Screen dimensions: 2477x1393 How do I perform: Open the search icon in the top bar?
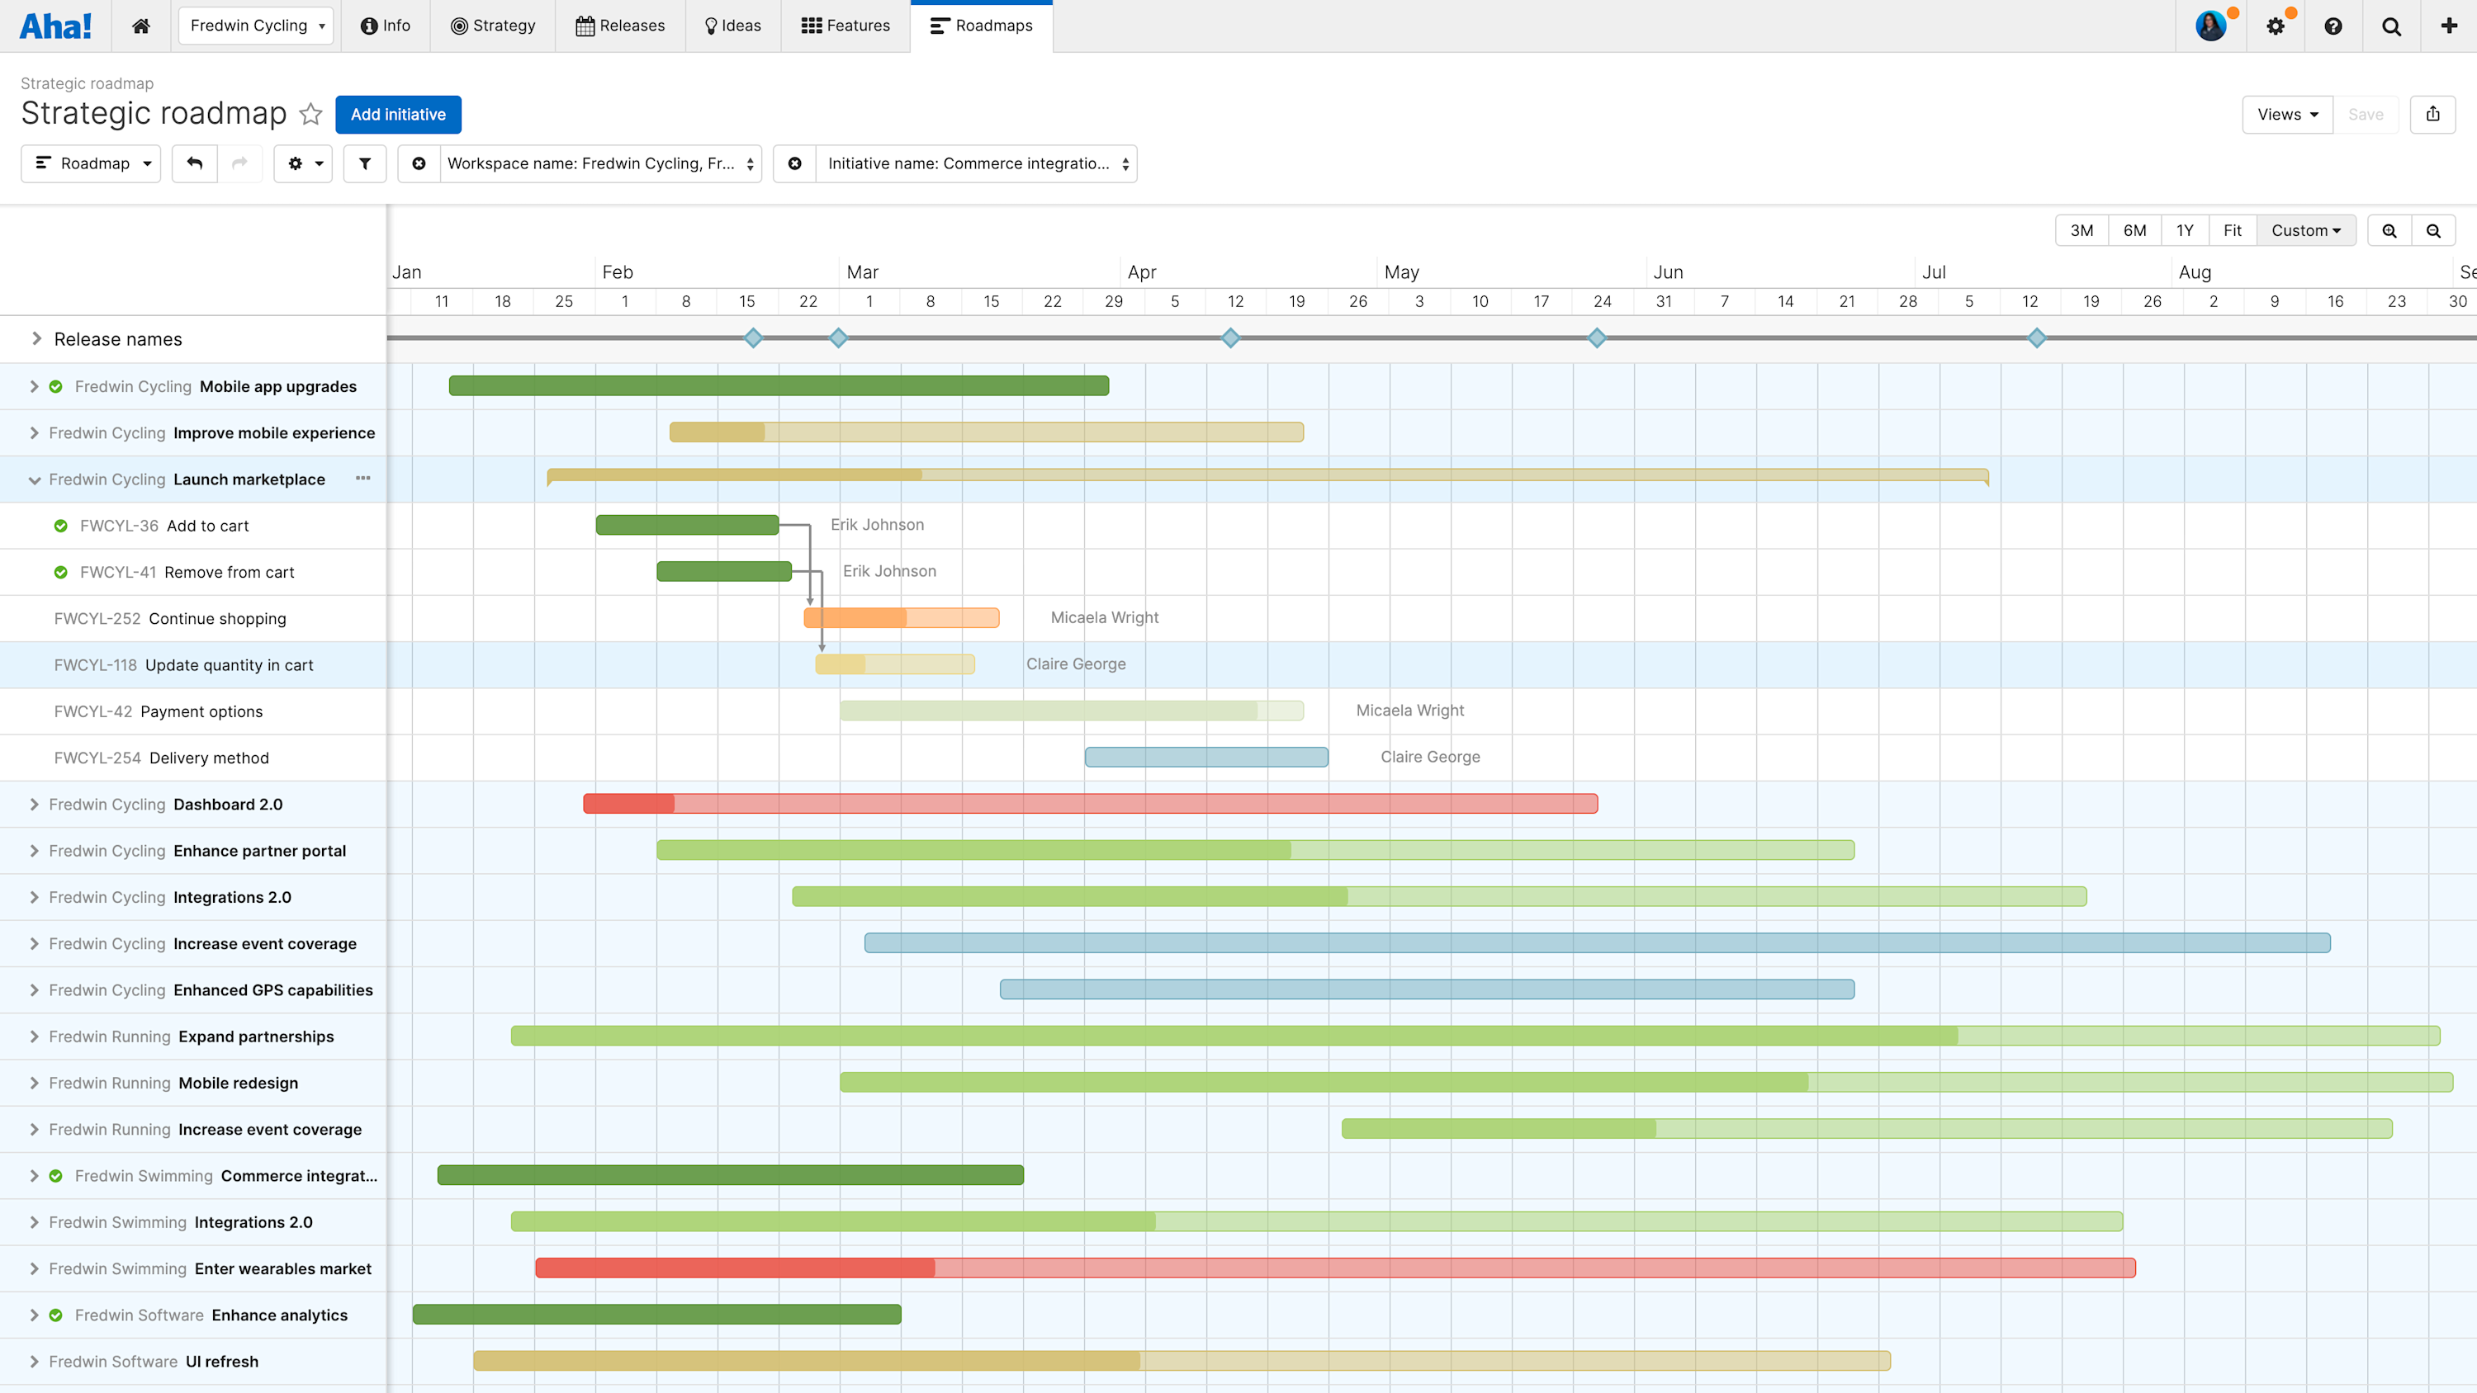pyautogui.click(x=2391, y=26)
